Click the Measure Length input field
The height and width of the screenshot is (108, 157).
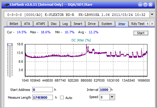tap(42, 97)
